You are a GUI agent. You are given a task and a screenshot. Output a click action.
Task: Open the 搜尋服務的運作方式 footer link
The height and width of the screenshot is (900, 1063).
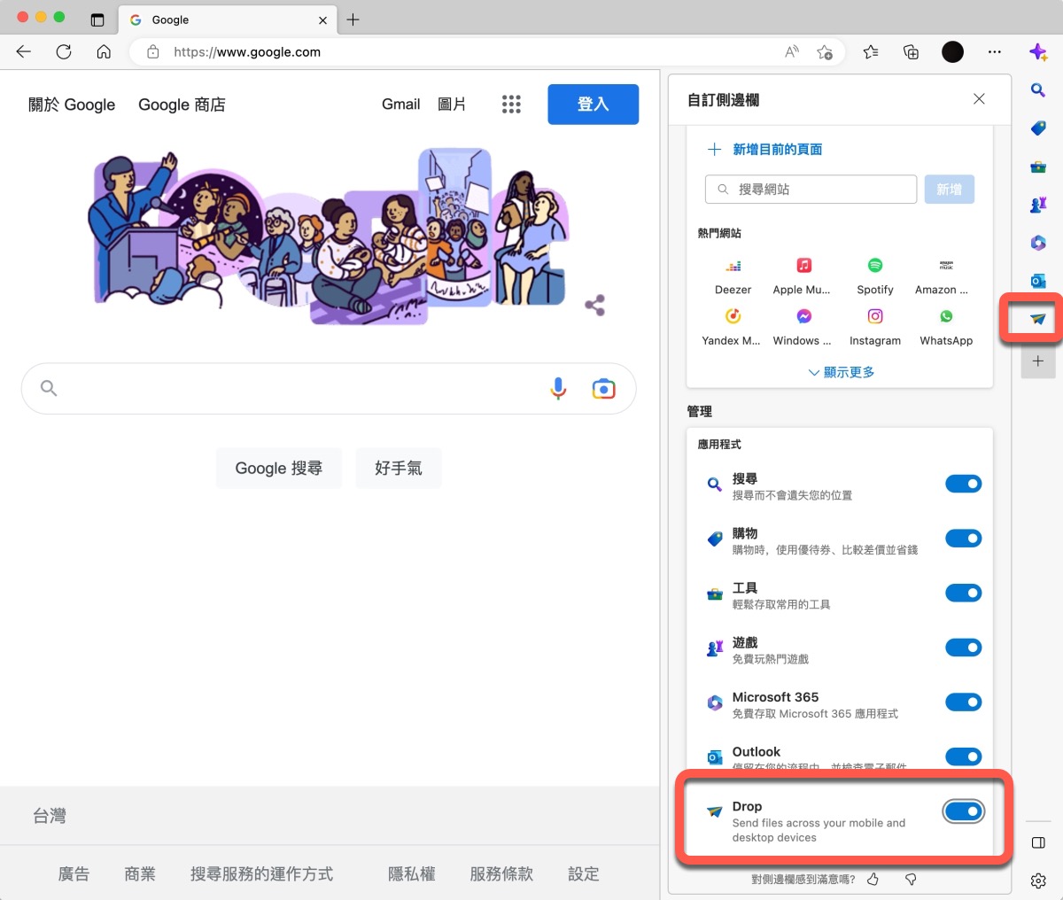(x=261, y=874)
